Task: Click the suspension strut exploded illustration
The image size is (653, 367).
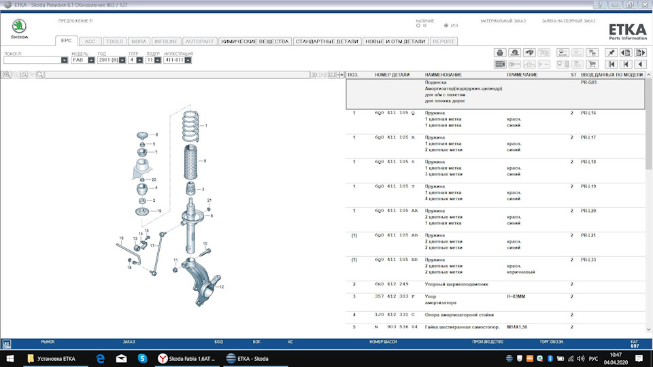Action: [170, 205]
